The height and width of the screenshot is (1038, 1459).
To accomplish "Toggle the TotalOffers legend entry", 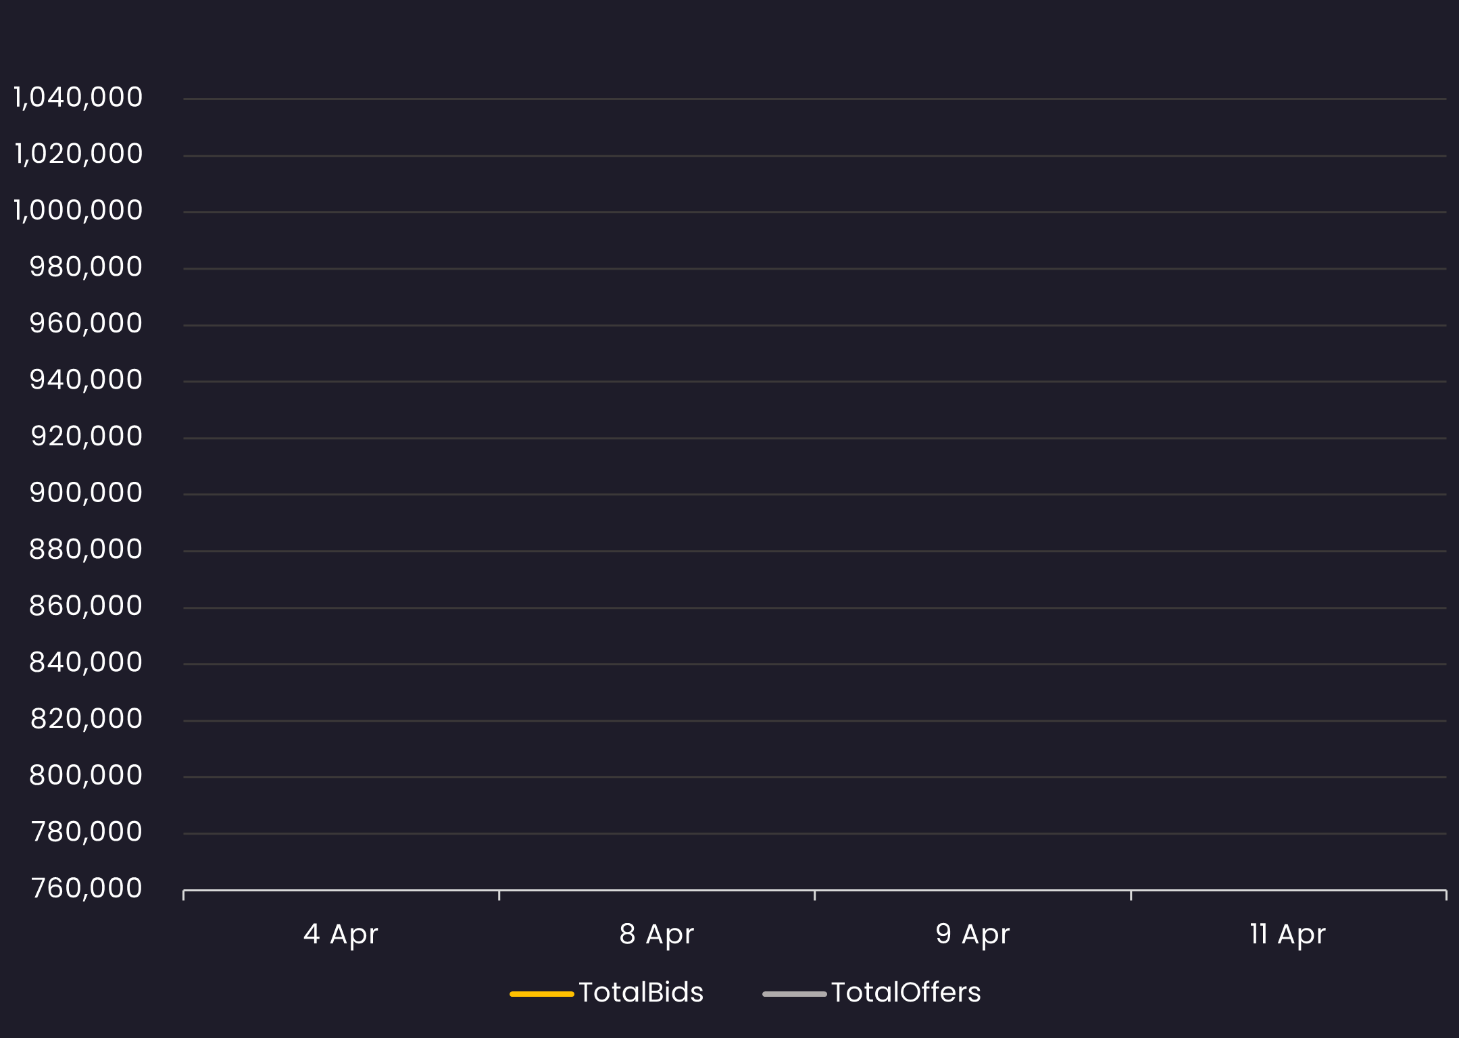I will [871, 993].
